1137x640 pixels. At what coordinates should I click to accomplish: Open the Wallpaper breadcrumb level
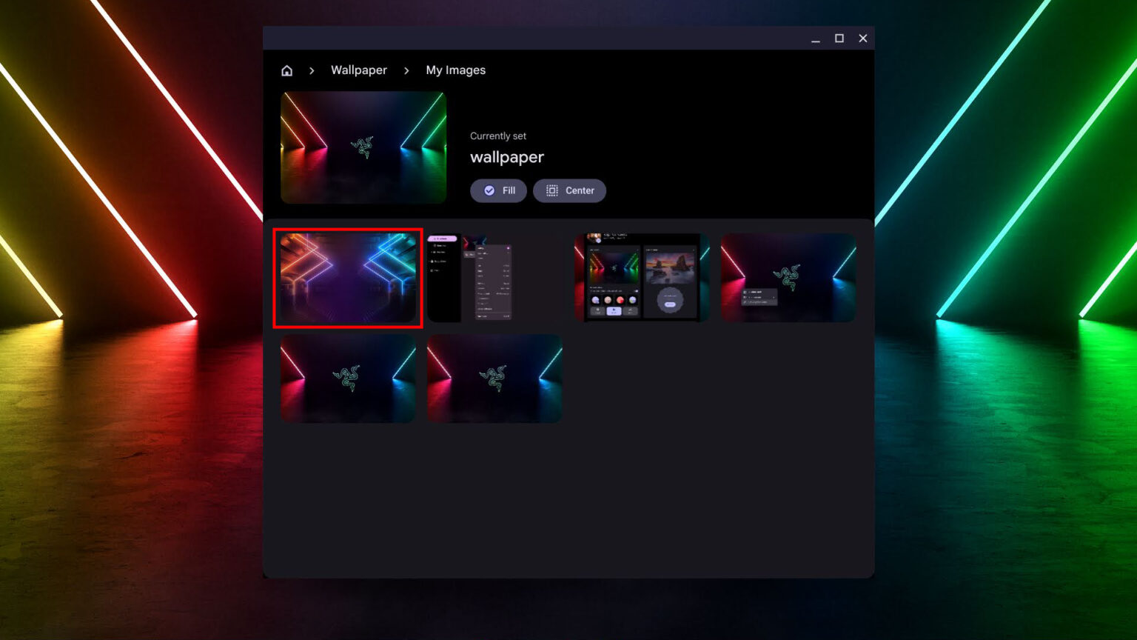(358, 70)
